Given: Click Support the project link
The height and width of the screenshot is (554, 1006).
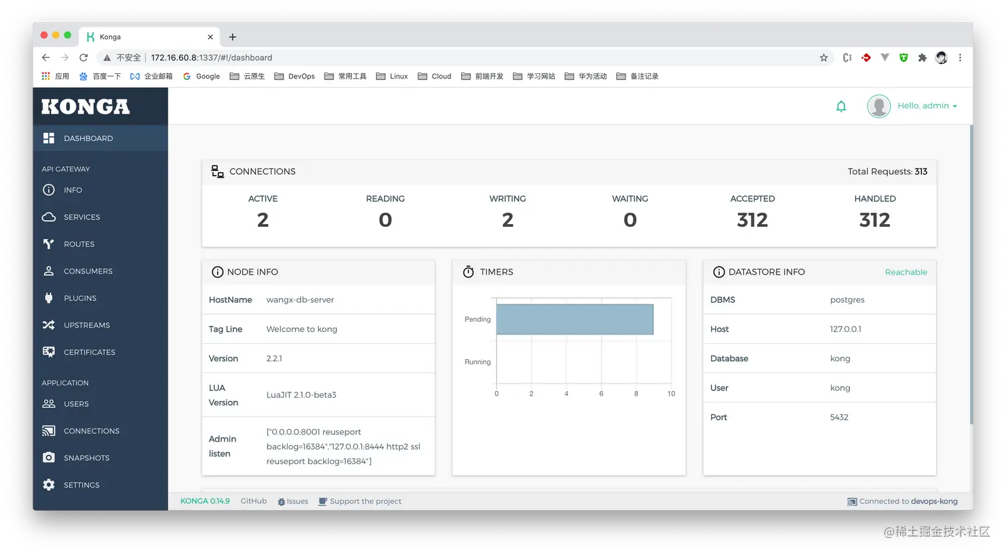Looking at the screenshot, I should (x=360, y=501).
